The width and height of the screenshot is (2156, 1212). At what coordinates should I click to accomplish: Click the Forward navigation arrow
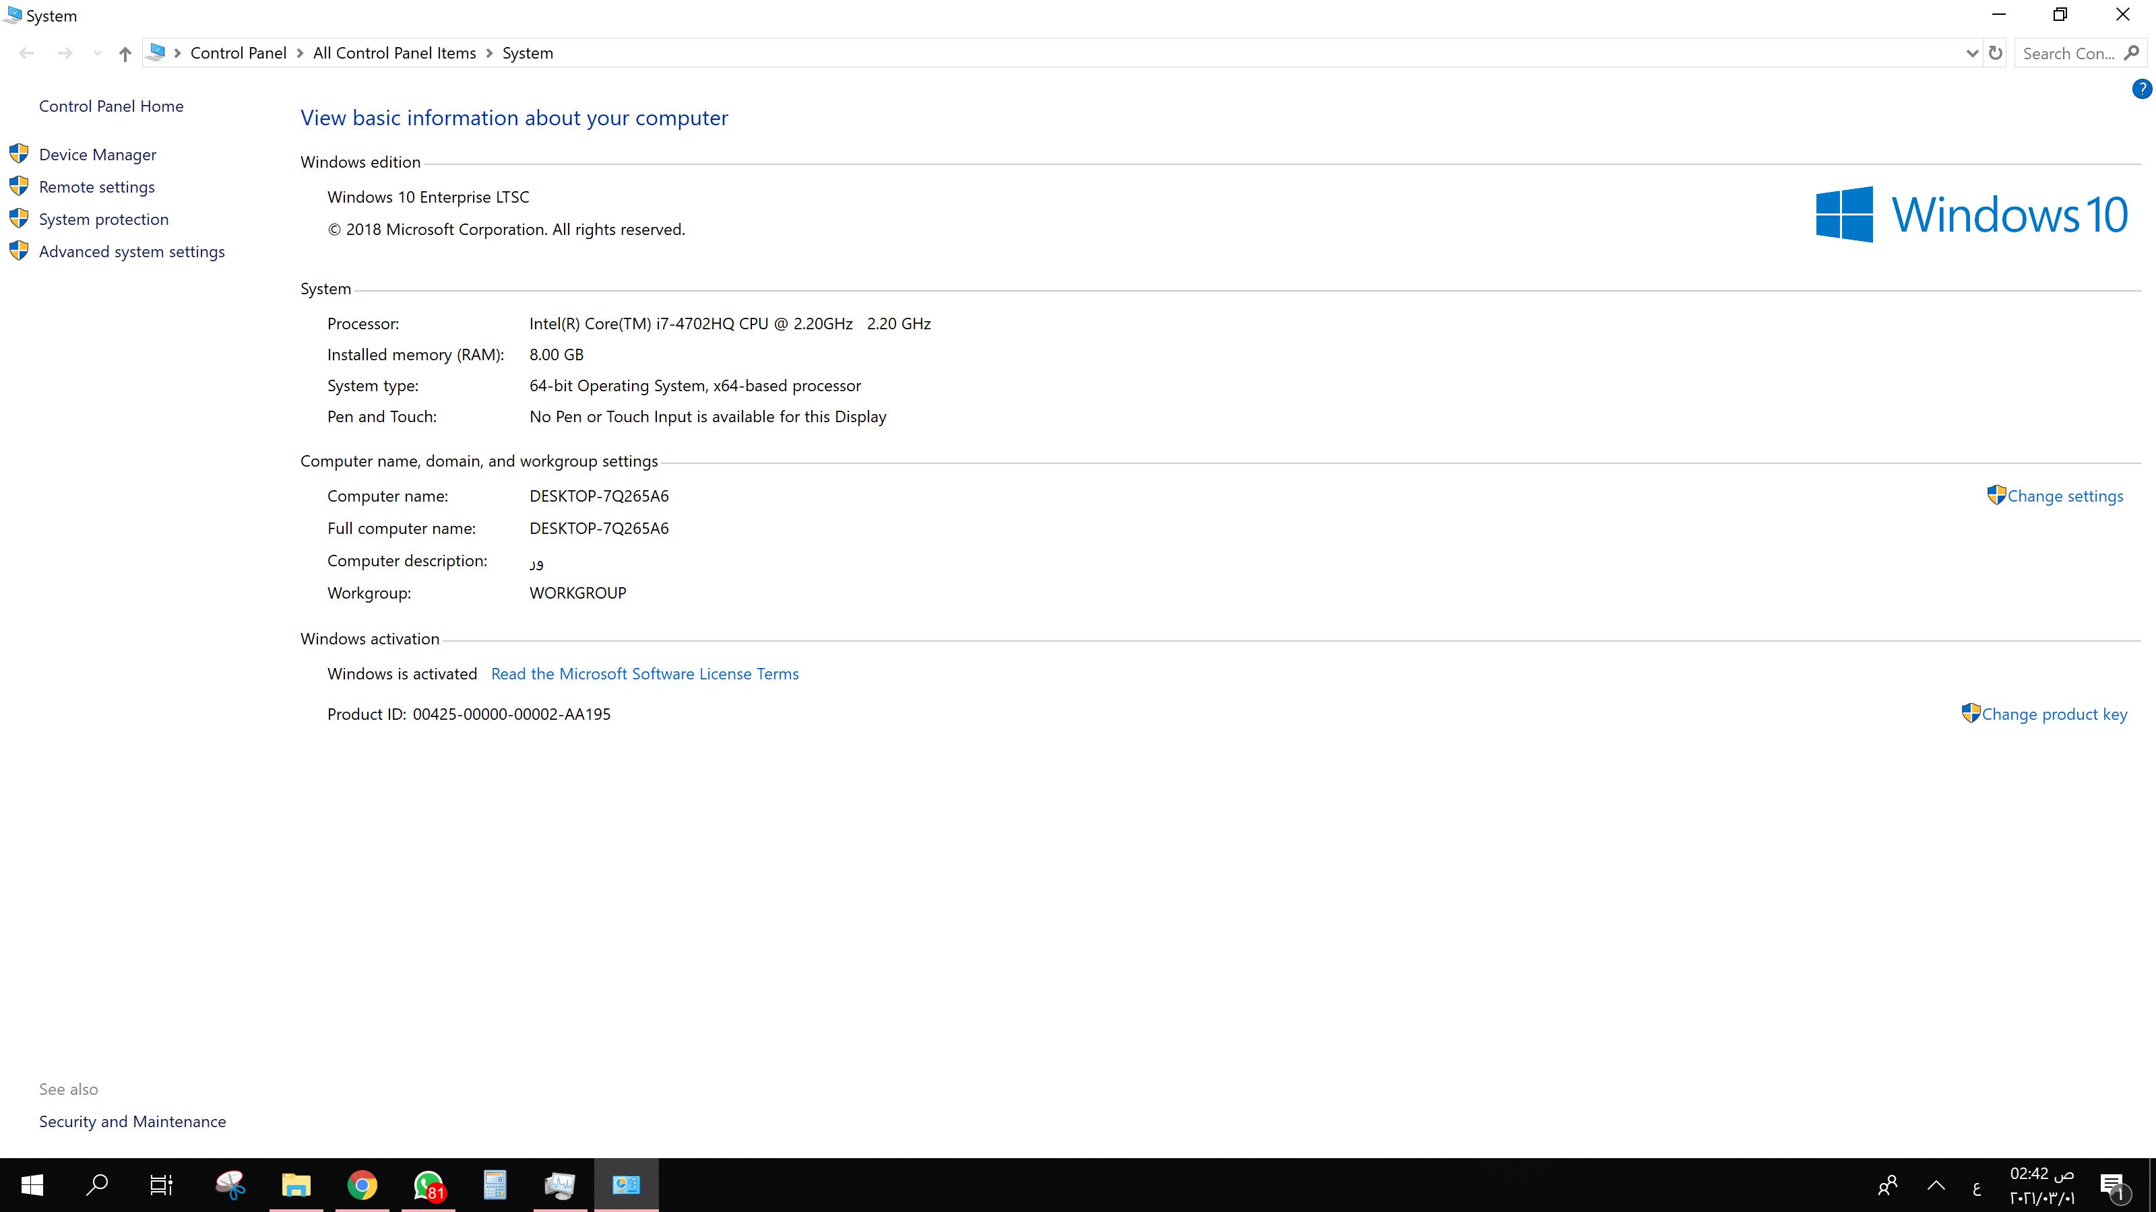tap(65, 54)
